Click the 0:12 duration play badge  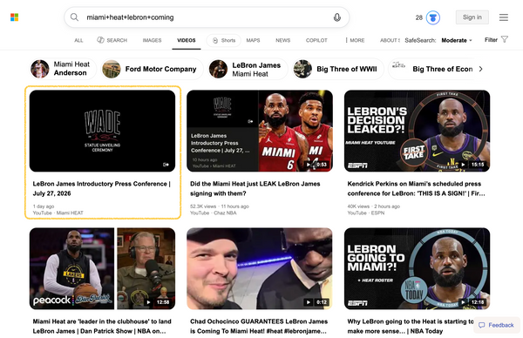coord(317,302)
